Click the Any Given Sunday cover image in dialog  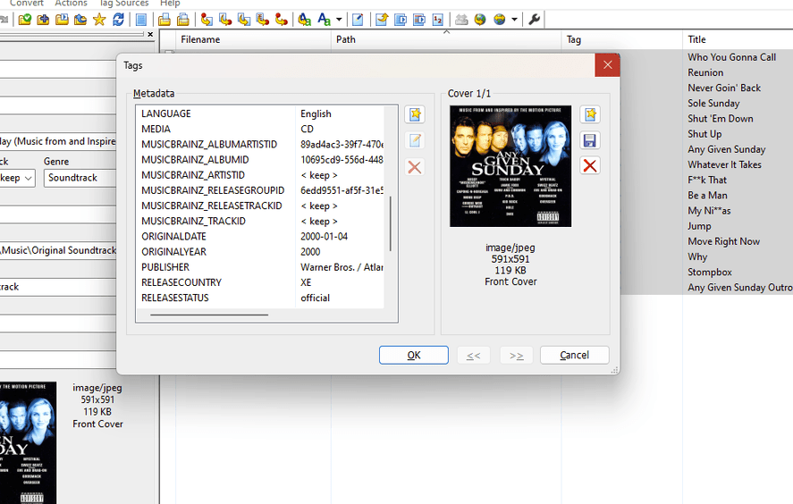pos(510,166)
